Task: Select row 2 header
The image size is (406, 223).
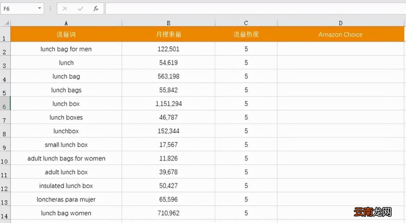Action: [5, 49]
